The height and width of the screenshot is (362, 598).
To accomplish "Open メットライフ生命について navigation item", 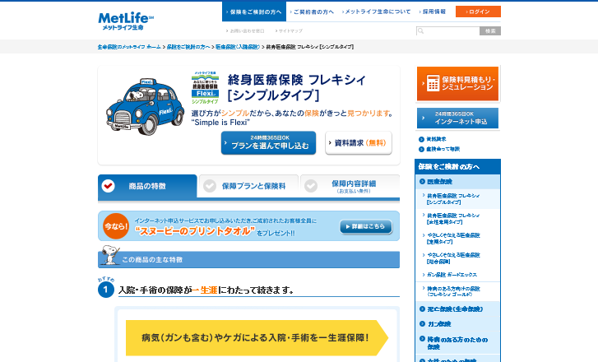I will [376, 12].
